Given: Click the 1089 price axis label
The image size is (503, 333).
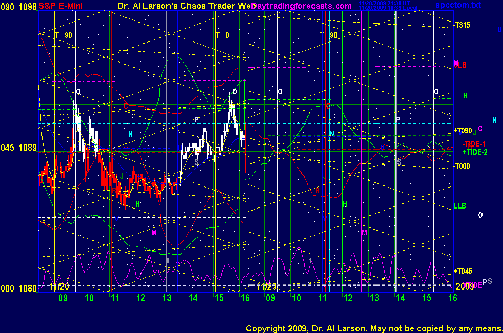Looking at the screenshot, I should [28, 148].
